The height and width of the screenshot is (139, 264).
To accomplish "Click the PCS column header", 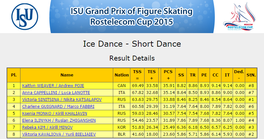I will click(168, 75).
